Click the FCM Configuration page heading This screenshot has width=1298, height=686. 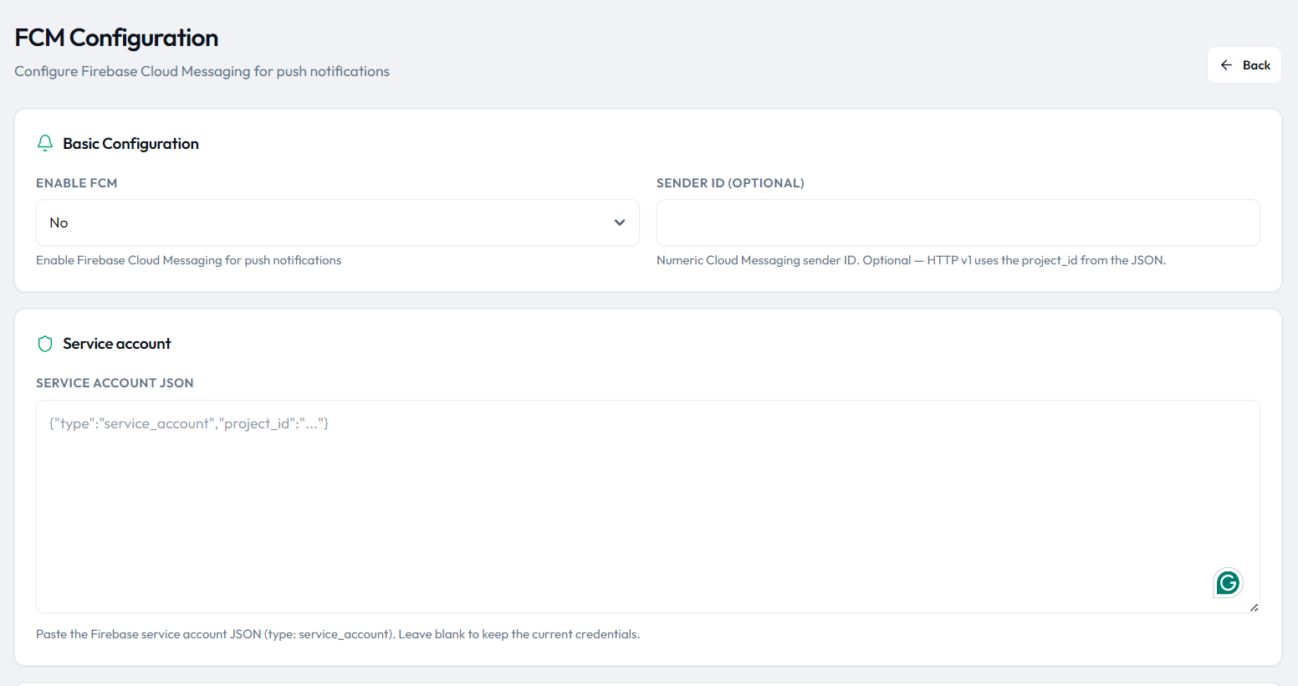pyautogui.click(x=116, y=38)
